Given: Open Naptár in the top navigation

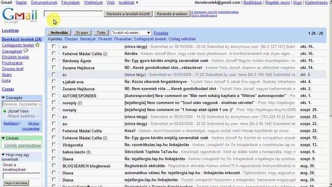Looking at the screenshot, I should pos(21,3).
